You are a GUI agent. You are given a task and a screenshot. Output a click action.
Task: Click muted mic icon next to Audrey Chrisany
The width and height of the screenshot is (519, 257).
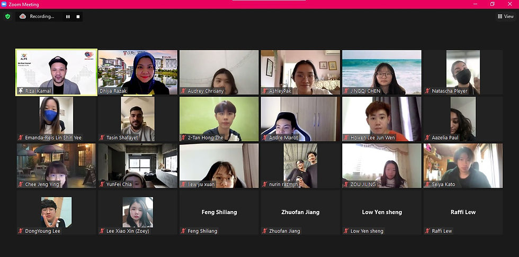183,91
